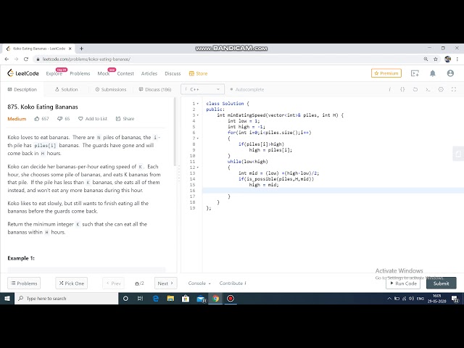Submit the solution
Image resolution: width=464 pixels, height=348 pixels.
pyautogui.click(x=442, y=283)
